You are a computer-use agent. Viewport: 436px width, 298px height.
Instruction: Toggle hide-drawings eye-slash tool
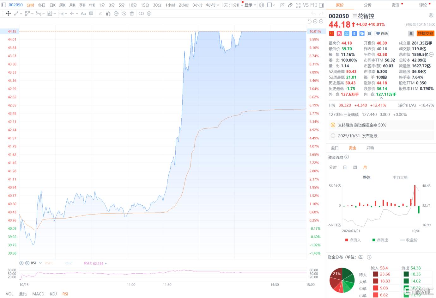pos(124,14)
